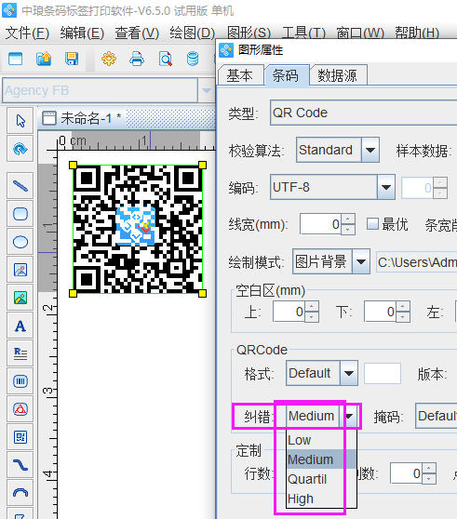The height and width of the screenshot is (519, 457).
Task: Open document settings gear icon
Action: 109,59
